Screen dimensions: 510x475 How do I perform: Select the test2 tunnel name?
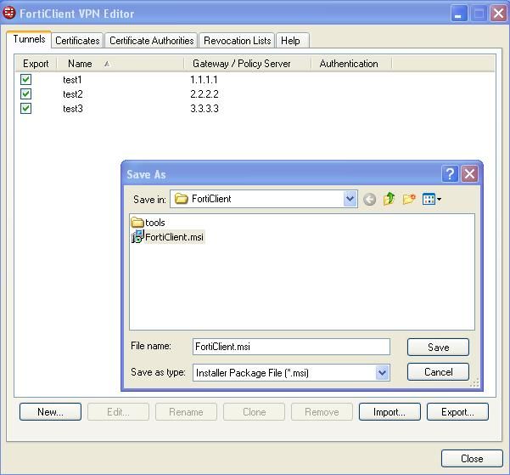[73, 94]
